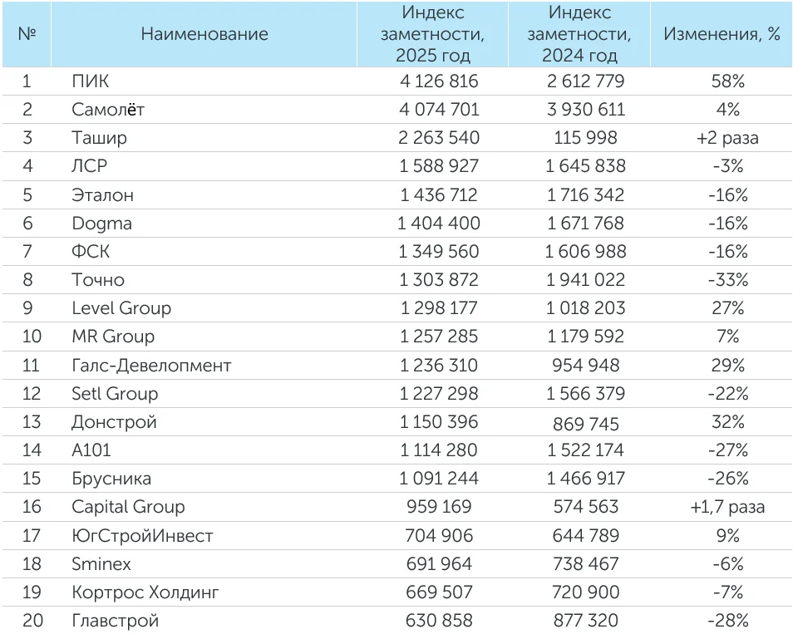The width and height of the screenshot is (793, 639).
Task: Click the ЛСР company name
Action: (x=90, y=166)
